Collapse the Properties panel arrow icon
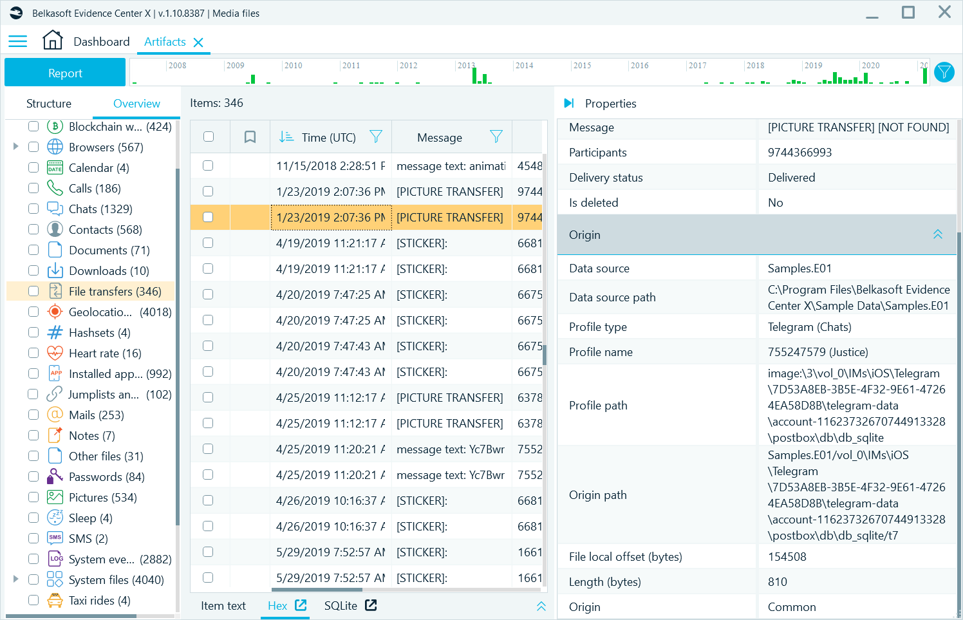The width and height of the screenshot is (963, 620). 569,103
